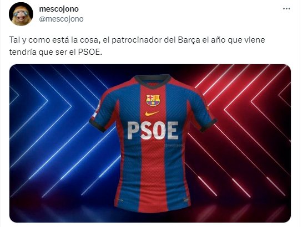Image resolution: width=308 pixels, height=227 pixels.
Task: Click the Nike swoosh on the jersey
Action: [x=152, y=114]
